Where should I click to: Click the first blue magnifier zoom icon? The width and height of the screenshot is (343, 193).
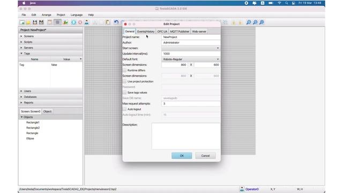(x=249, y=23)
